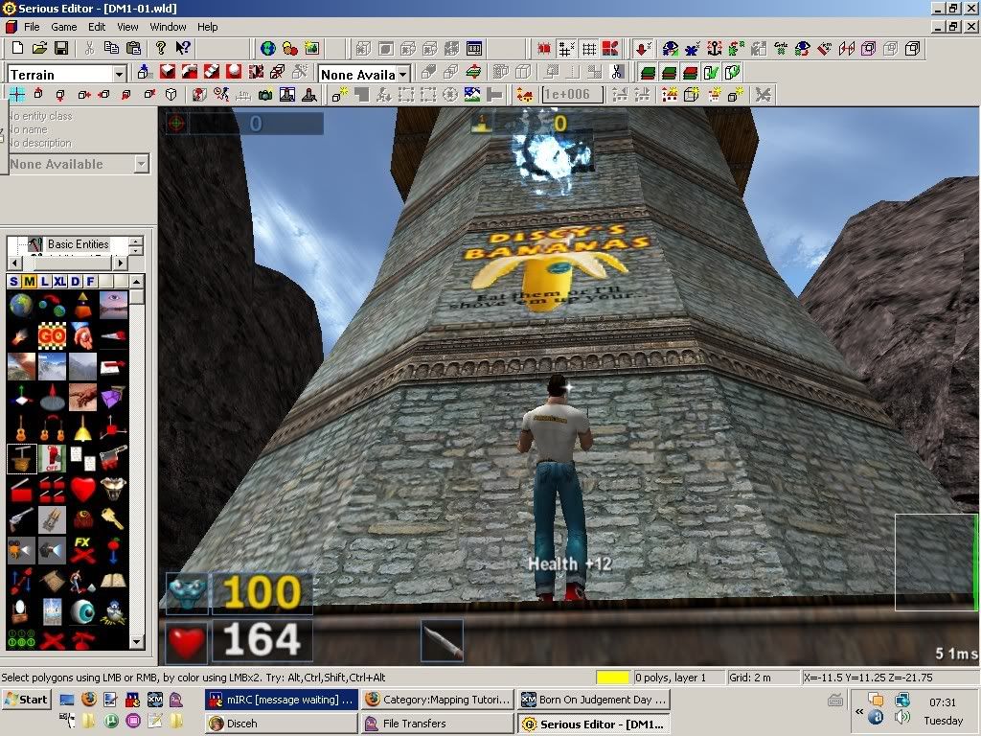This screenshot has width=981, height=736.
Task: Expand hidden system tray icons chevron
Action: coord(859,712)
